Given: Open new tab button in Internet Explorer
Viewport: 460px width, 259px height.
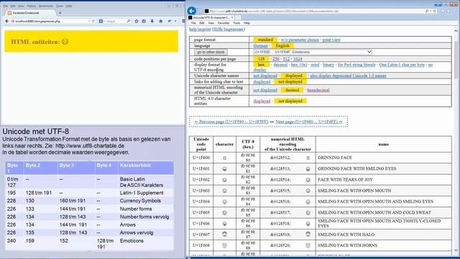Looking at the screenshot, I should pyautogui.click(x=238, y=17).
